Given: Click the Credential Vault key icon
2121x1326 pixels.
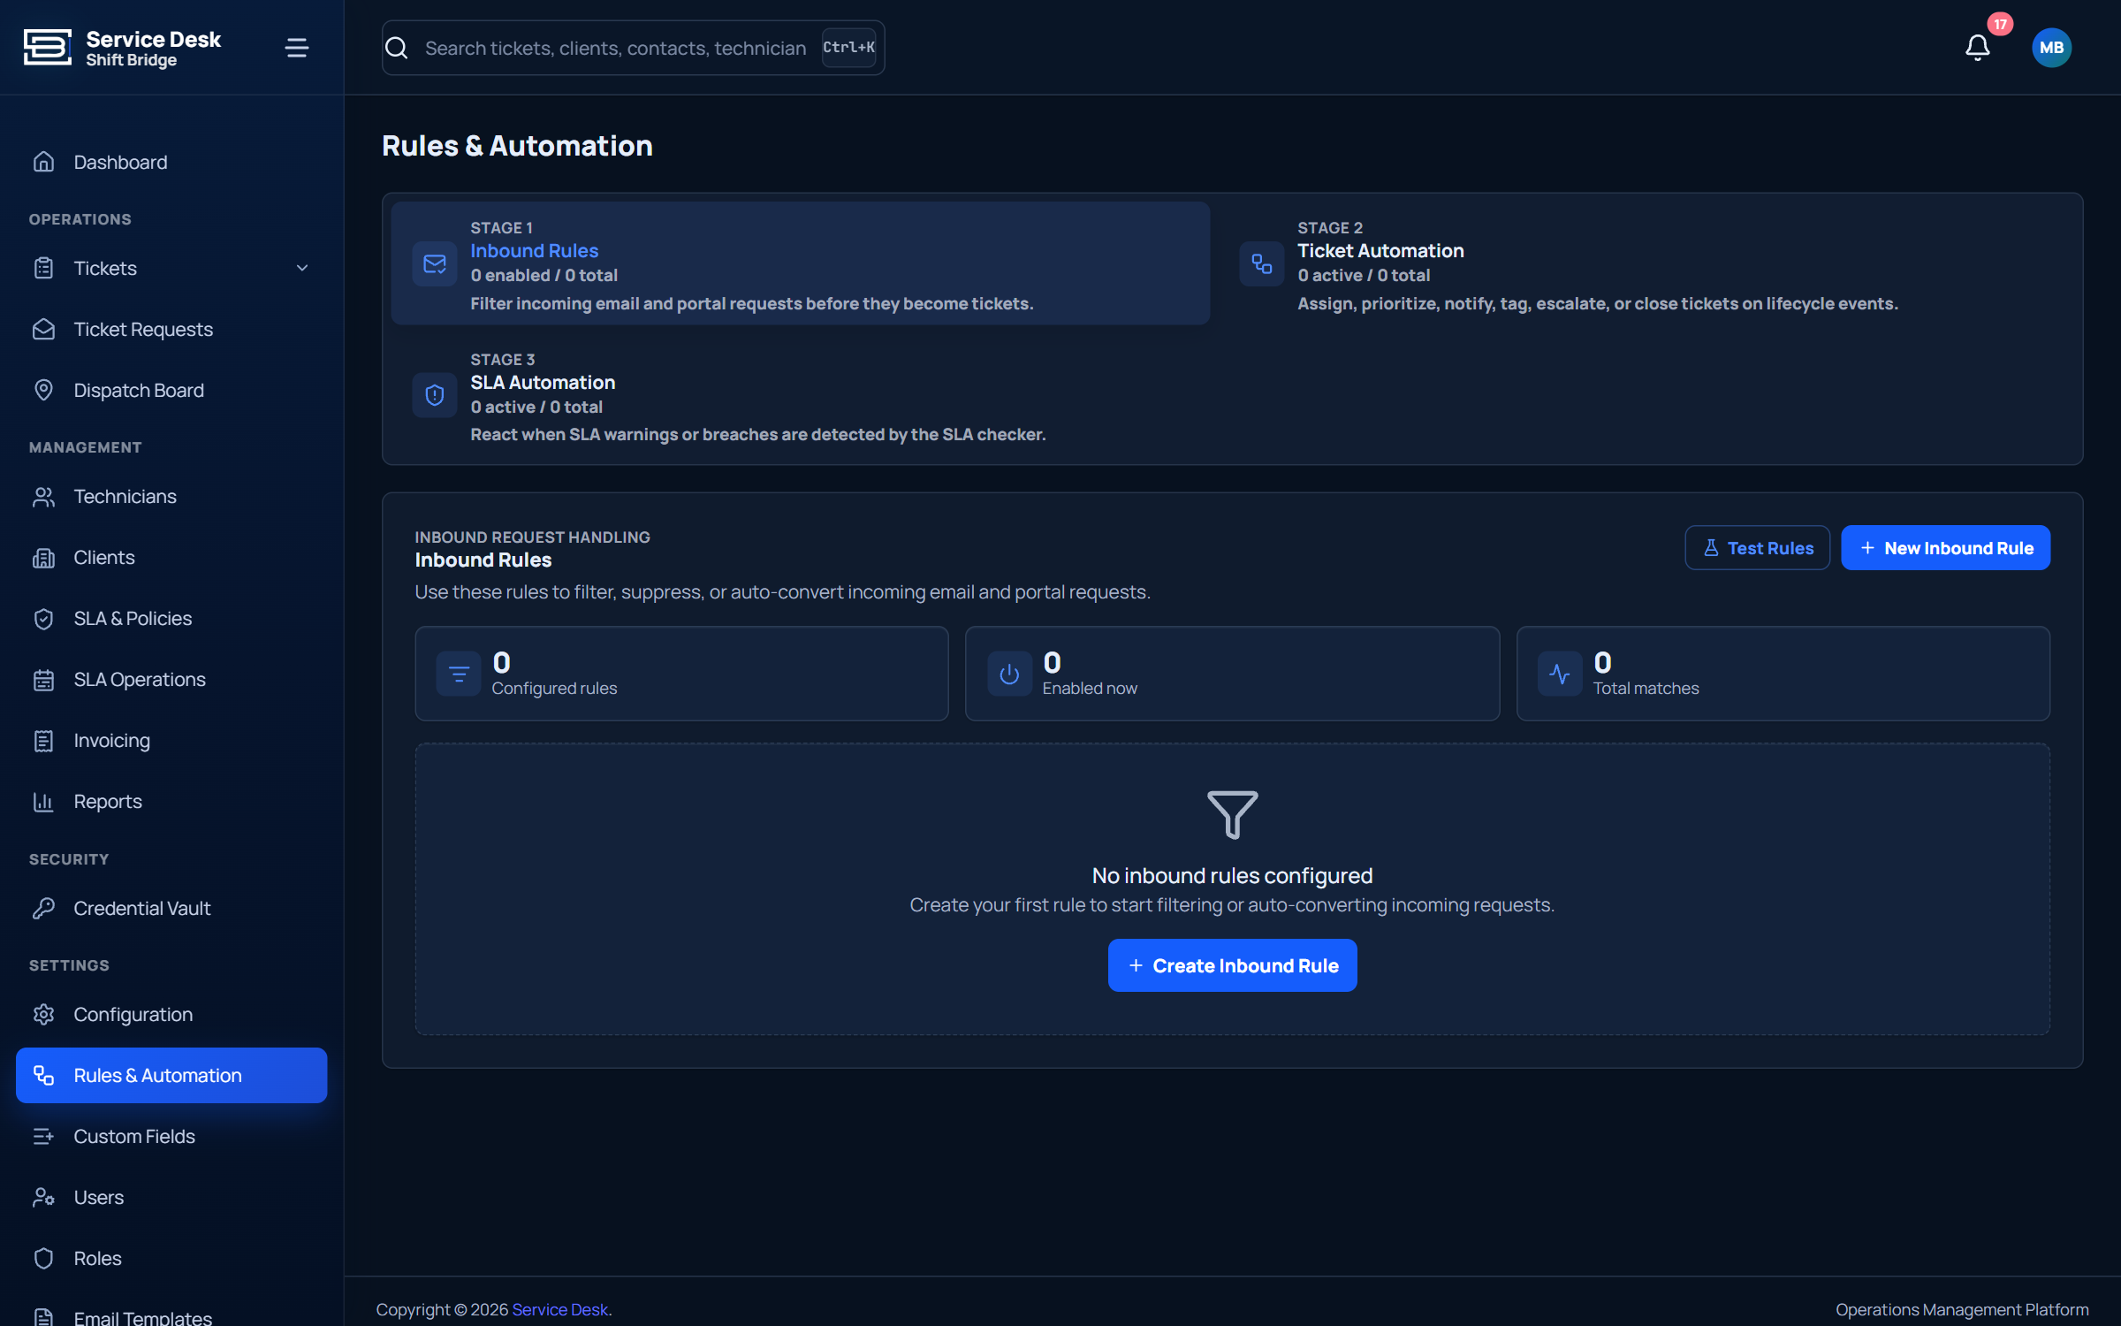Looking at the screenshot, I should [43, 909].
